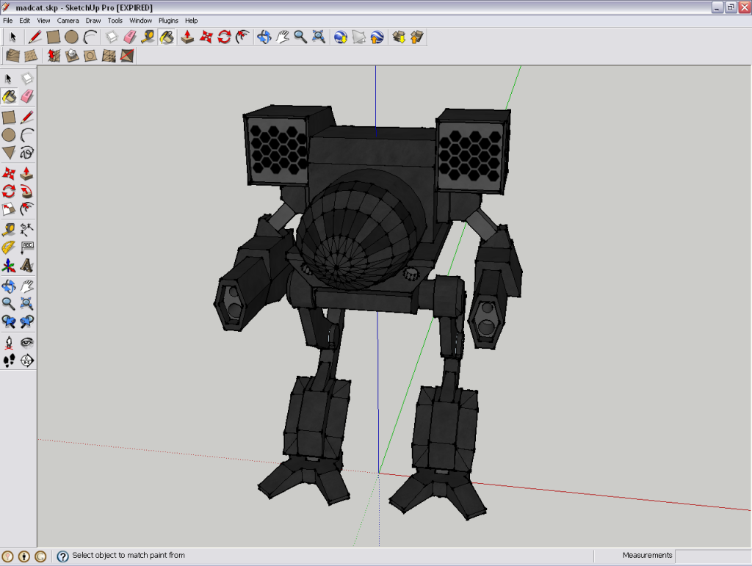This screenshot has height=566, width=752.
Task: Activate the Arc tool in top toolbar
Action: click(x=90, y=37)
